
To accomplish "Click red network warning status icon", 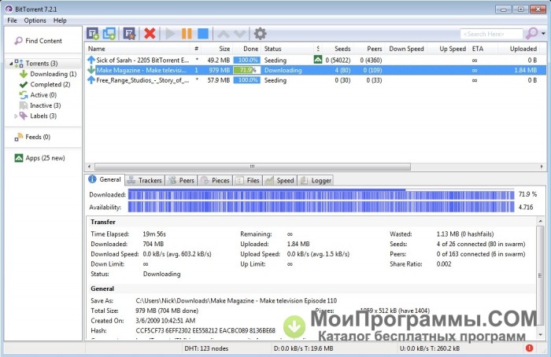I will point(529,348).
